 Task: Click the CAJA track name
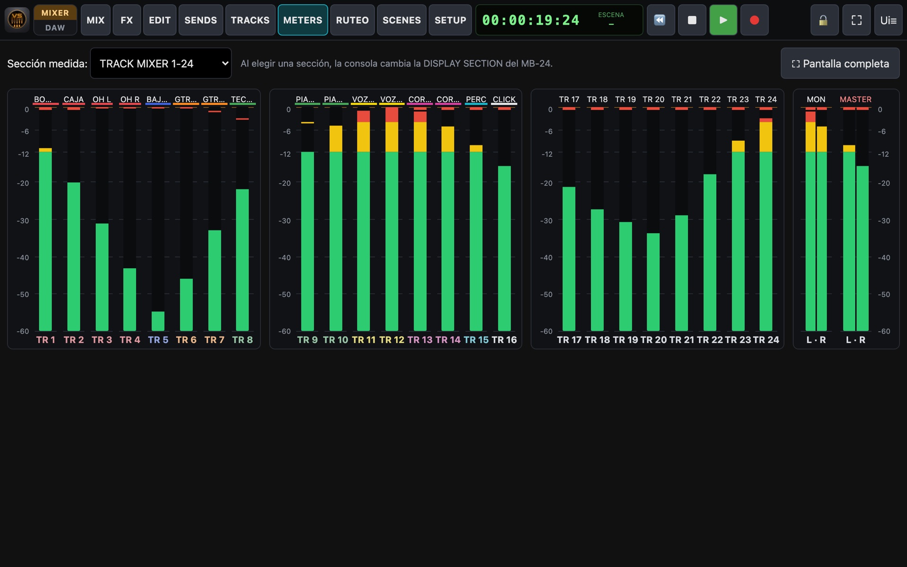click(x=74, y=99)
